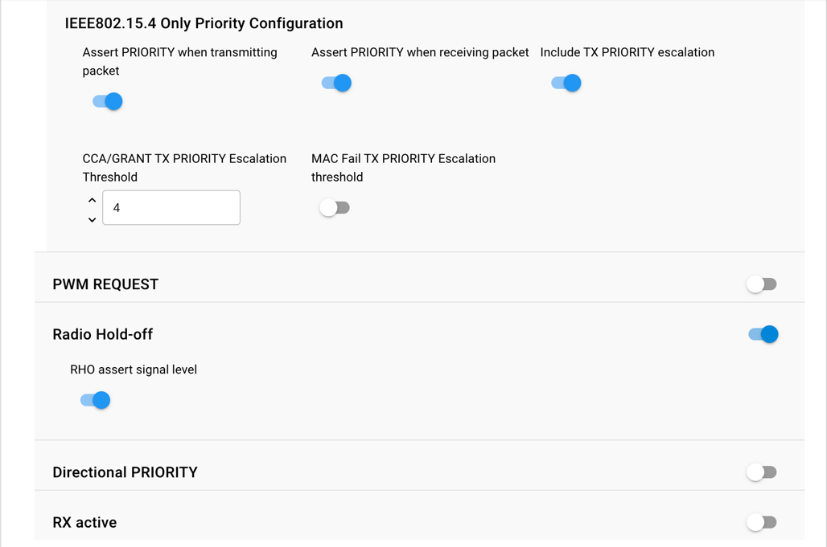Enable MAC Fail TX PRIORITY Escalation threshold switch
The height and width of the screenshot is (547, 827).
pyautogui.click(x=335, y=208)
